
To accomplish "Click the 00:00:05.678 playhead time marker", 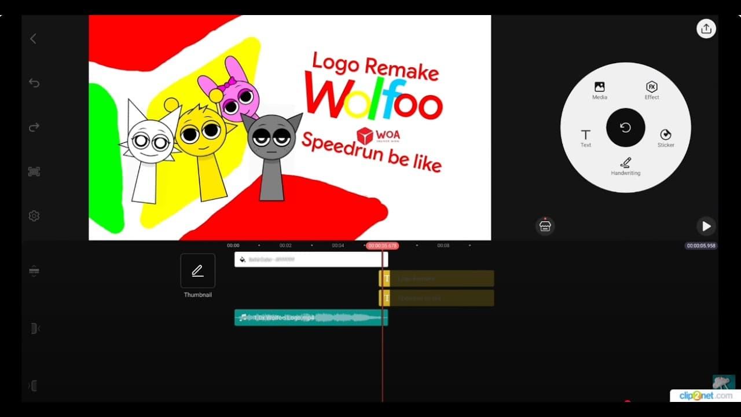I will tap(383, 246).
